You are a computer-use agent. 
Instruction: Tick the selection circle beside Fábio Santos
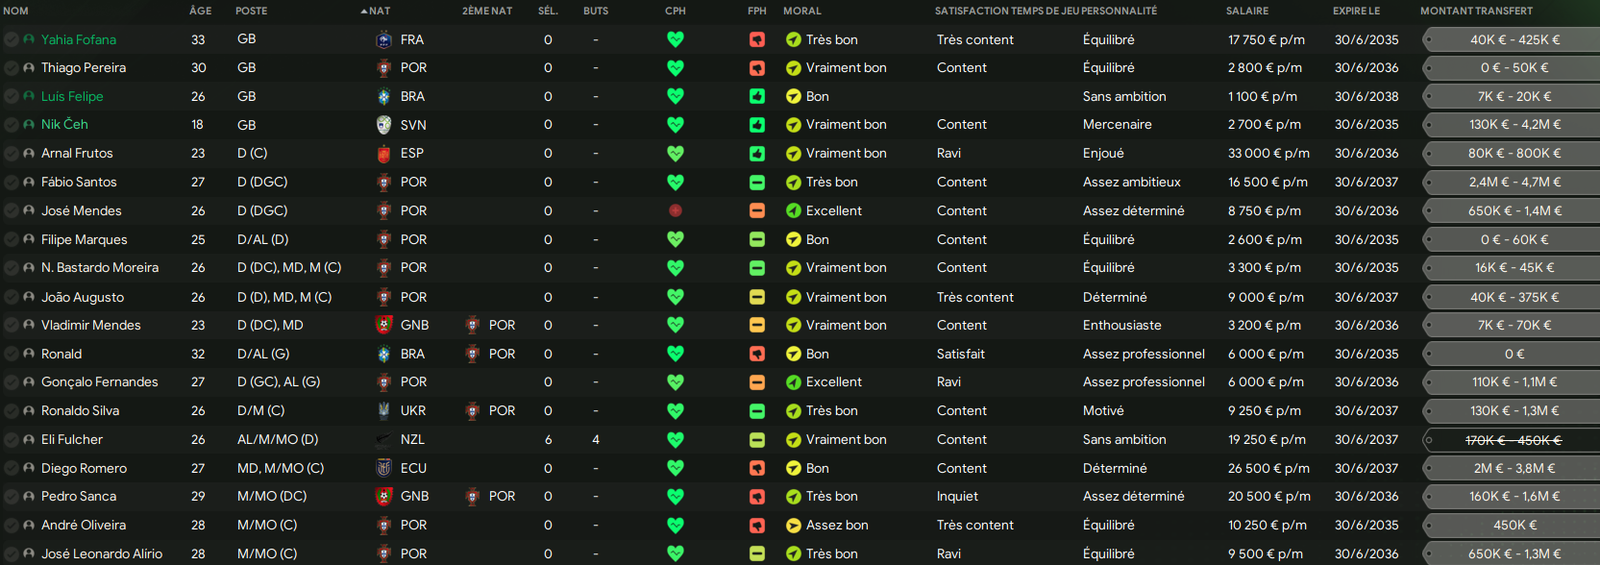[x=12, y=182]
